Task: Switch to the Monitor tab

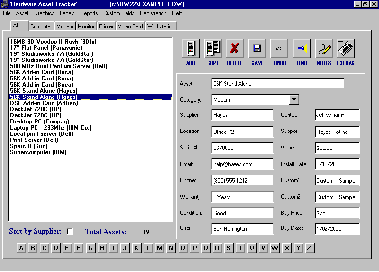Action: 86,26
